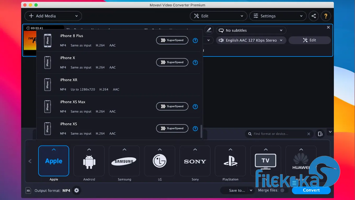This screenshot has width=355, height=200.
Task: Toggle the Merge files switch
Action: (284, 190)
